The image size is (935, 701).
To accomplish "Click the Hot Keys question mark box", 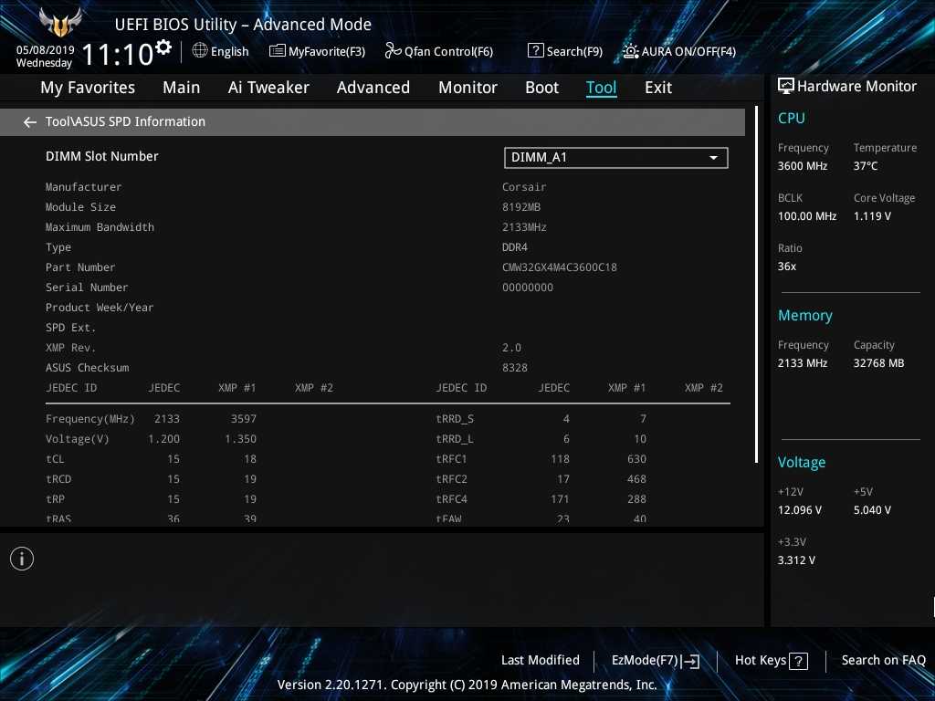I will [x=798, y=661].
